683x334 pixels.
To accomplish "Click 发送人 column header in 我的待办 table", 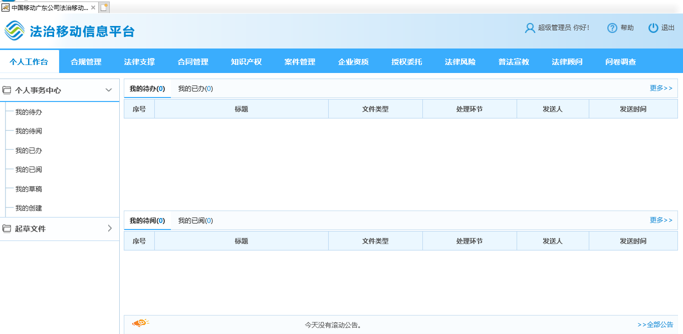I will (553, 109).
